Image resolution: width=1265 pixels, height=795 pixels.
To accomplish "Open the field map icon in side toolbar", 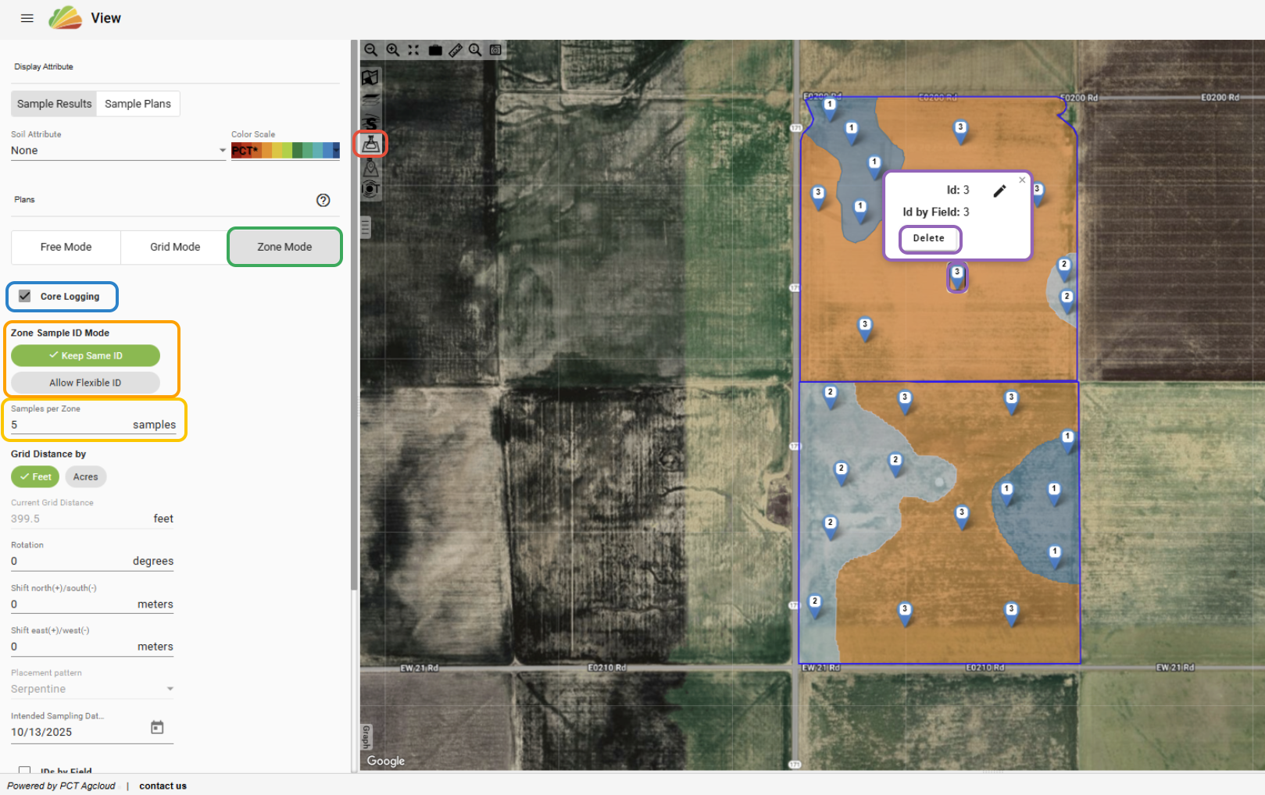I will 370,77.
